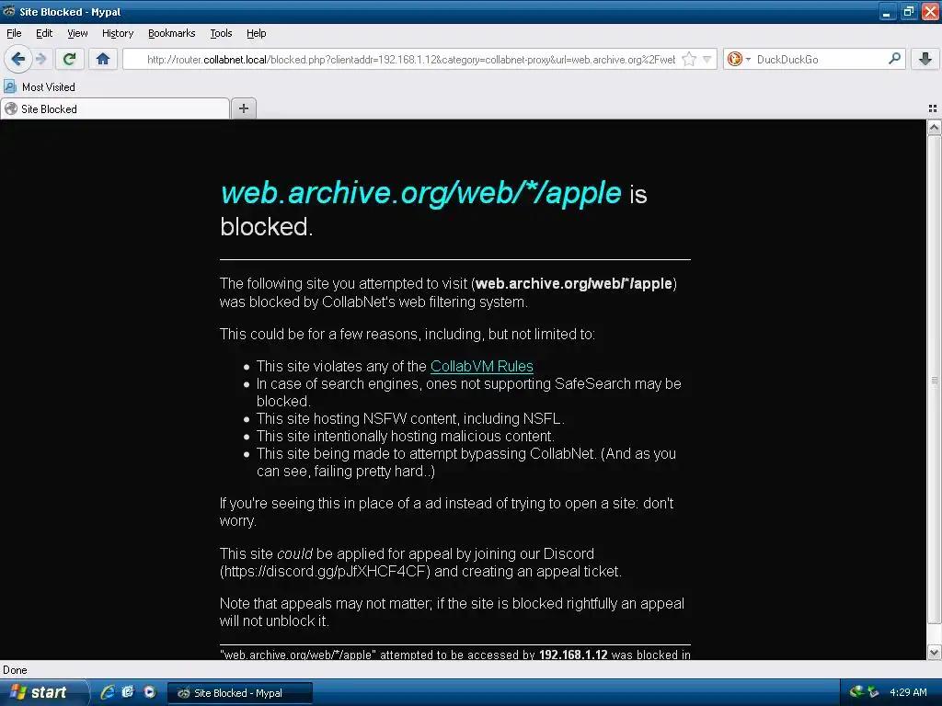Open the Help menu

coord(257,33)
